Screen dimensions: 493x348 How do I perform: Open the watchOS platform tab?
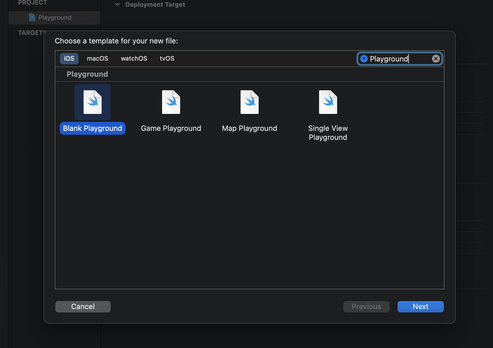coord(134,58)
